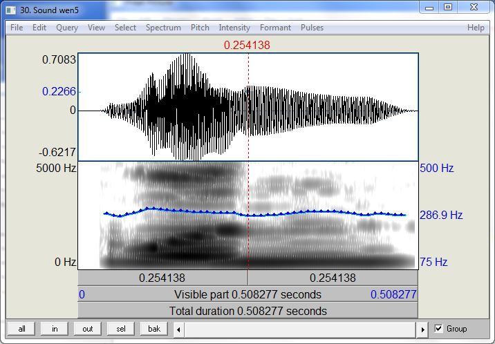The width and height of the screenshot is (495, 344).
Task: Play the Visible part 0.508277 seconds bar
Action: tap(247, 294)
